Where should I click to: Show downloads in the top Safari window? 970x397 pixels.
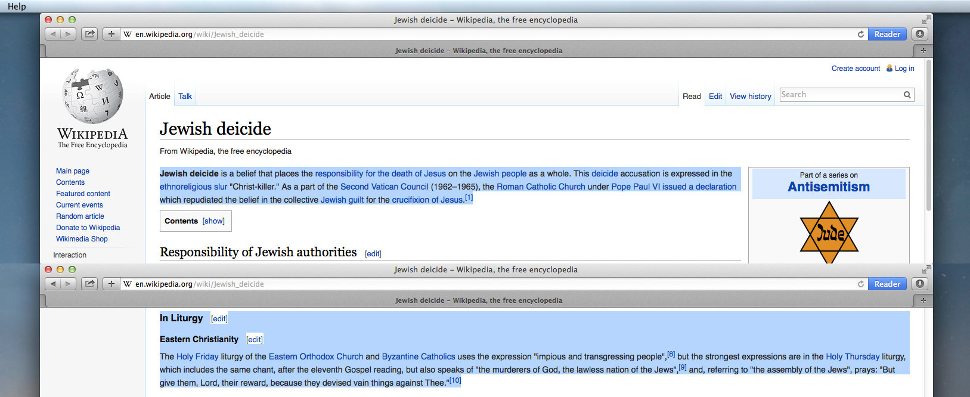[920, 34]
